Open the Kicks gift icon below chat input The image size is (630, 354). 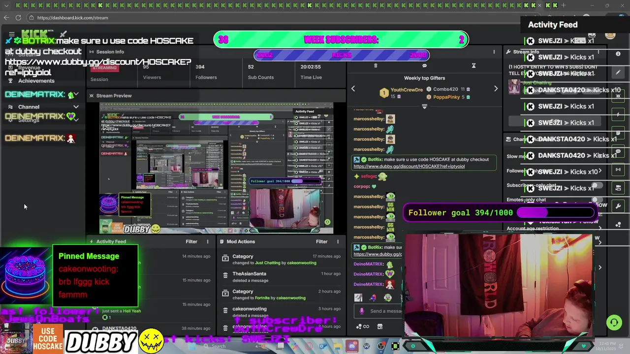click(x=362, y=326)
